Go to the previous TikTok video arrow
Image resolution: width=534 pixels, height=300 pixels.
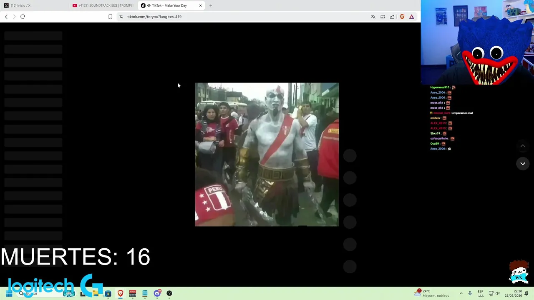click(x=523, y=146)
